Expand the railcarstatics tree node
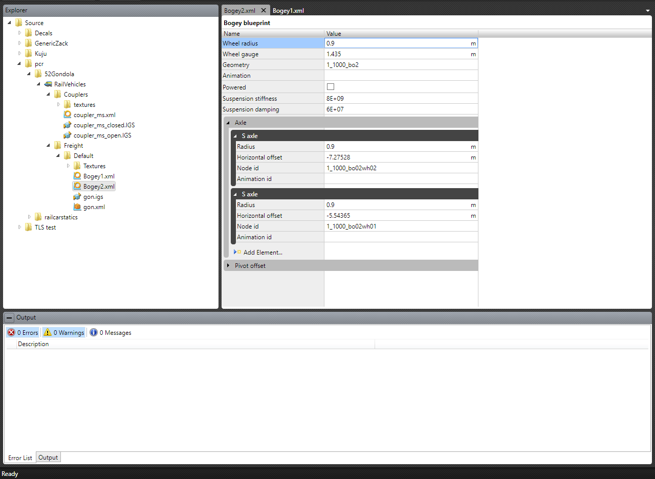The width and height of the screenshot is (655, 479). pos(30,217)
